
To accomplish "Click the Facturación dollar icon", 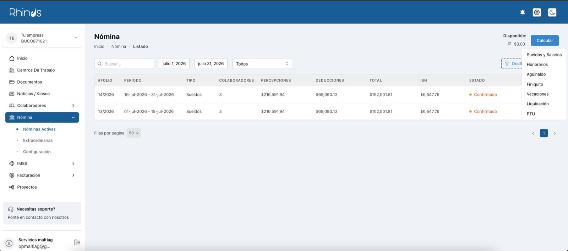I will [x=12, y=175].
